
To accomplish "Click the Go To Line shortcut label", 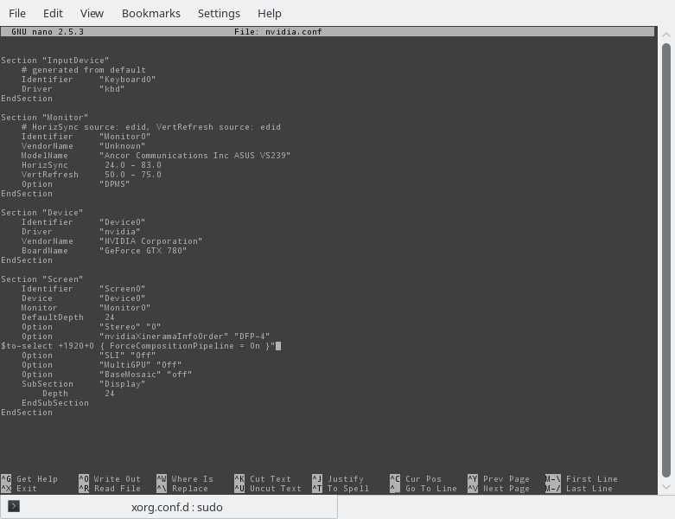I will [x=430, y=489].
